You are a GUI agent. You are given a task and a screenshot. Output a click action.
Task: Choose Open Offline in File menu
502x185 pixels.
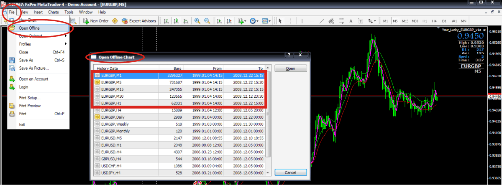coord(38,28)
